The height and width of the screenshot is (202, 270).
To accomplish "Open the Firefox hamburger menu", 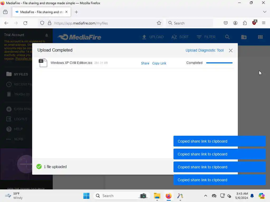I will tap(264, 23).
